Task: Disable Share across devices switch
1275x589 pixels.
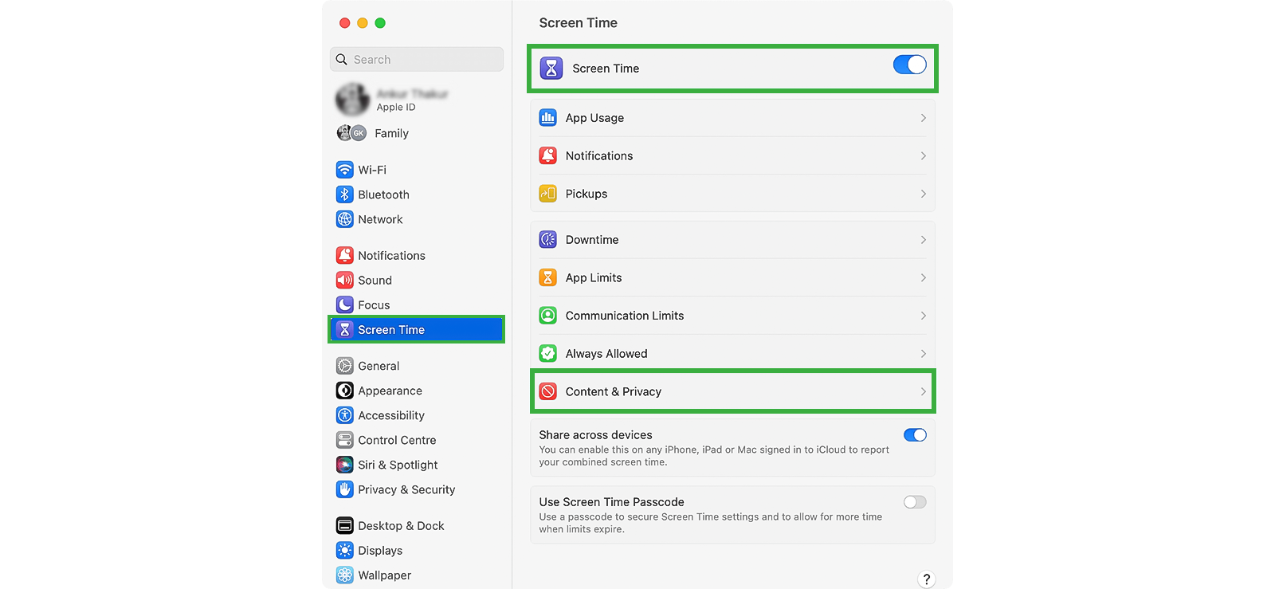Action: tap(915, 435)
